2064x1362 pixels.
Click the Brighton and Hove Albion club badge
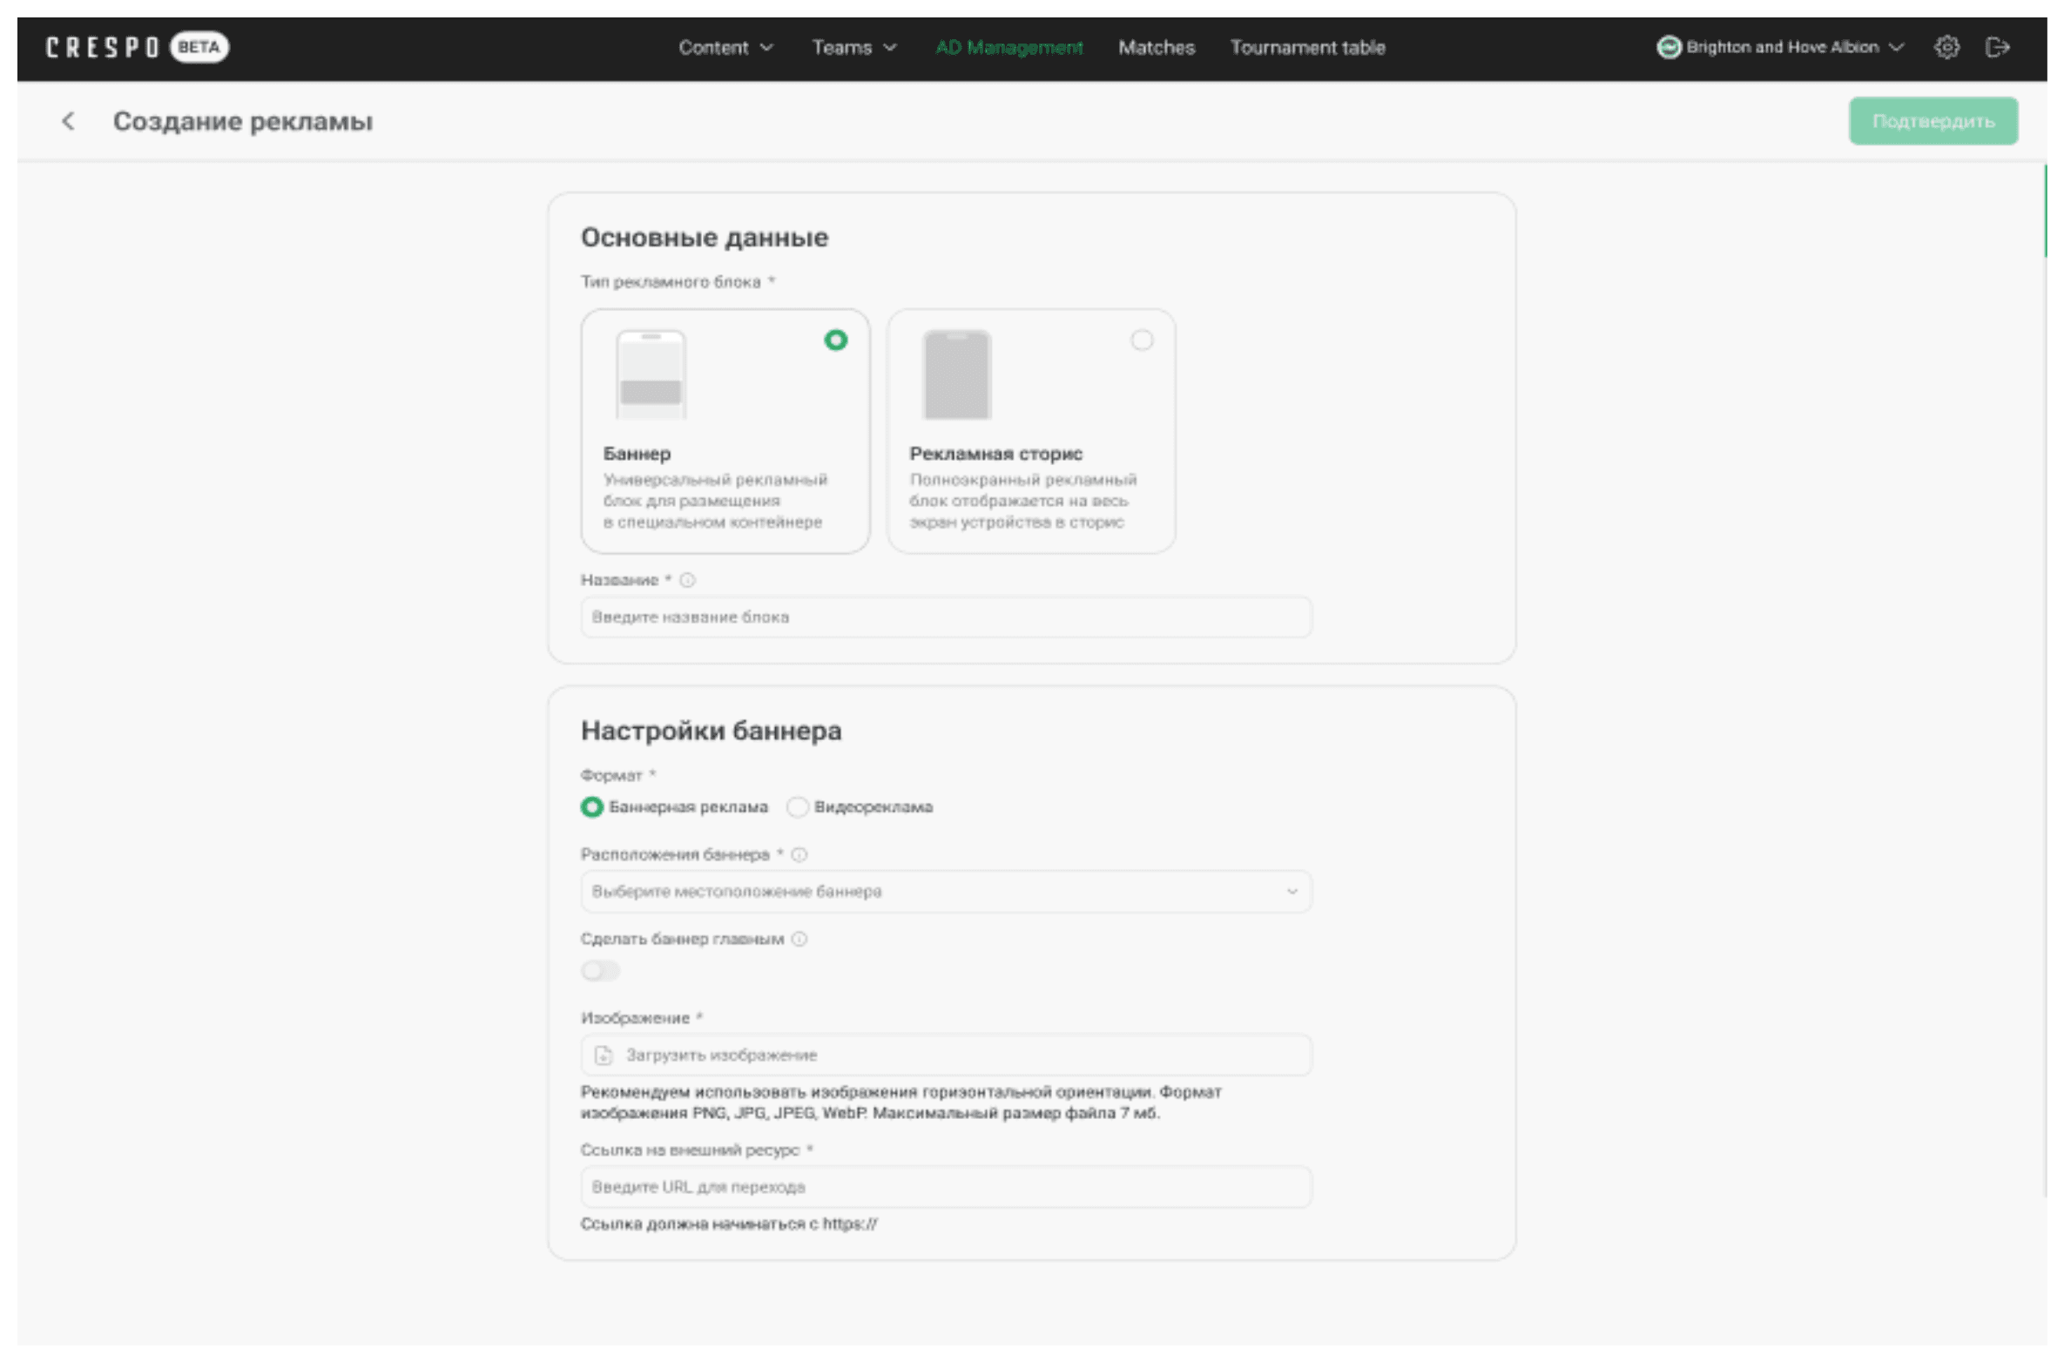click(x=1668, y=47)
